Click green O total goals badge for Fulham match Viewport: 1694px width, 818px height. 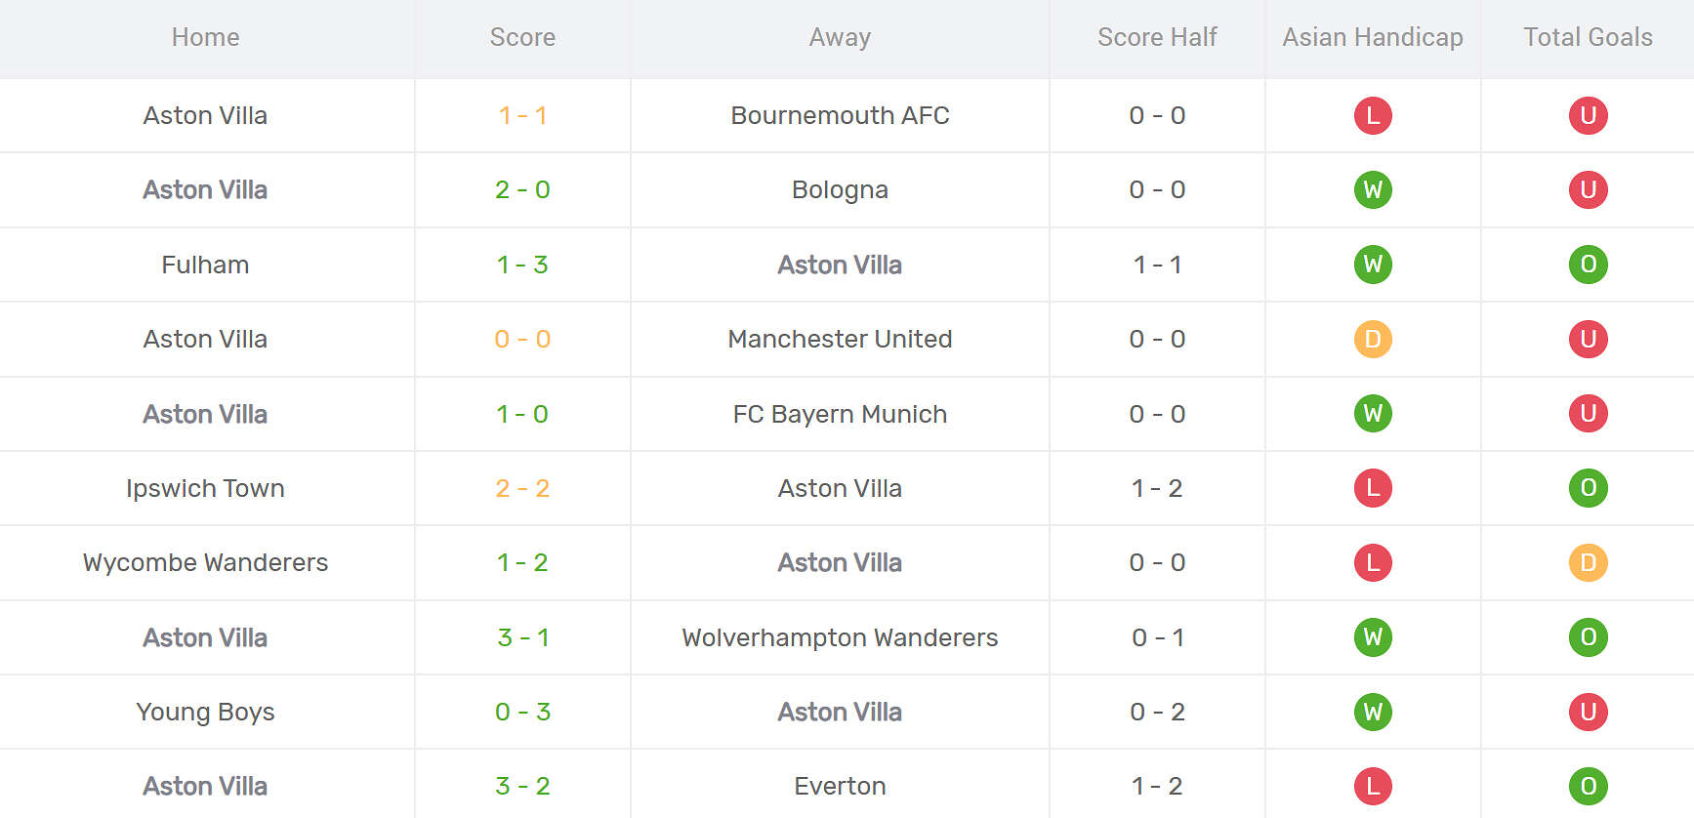point(1588,265)
